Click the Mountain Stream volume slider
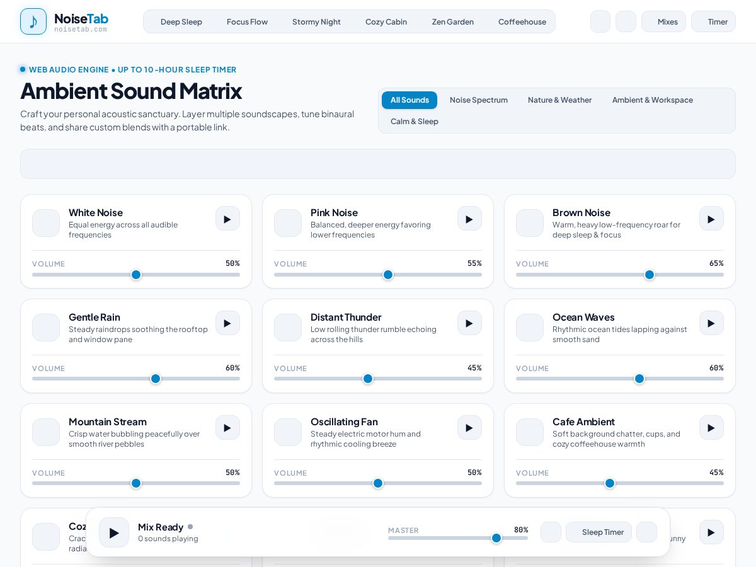 136,483
